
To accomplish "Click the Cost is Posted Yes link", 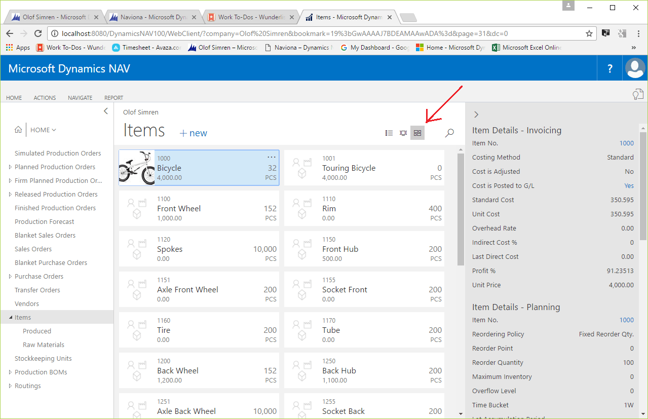I will click(x=629, y=186).
